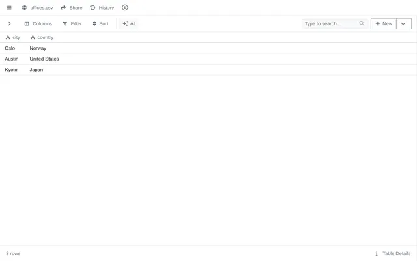The image size is (417, 261).
Task: Select the Oslo cell
Action: tap(10, 48)
